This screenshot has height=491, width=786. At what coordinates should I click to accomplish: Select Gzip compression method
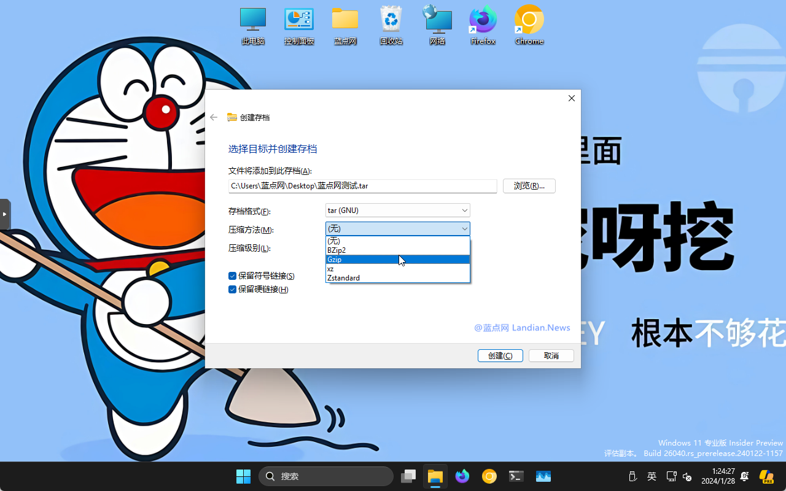(x=398, y=259)
